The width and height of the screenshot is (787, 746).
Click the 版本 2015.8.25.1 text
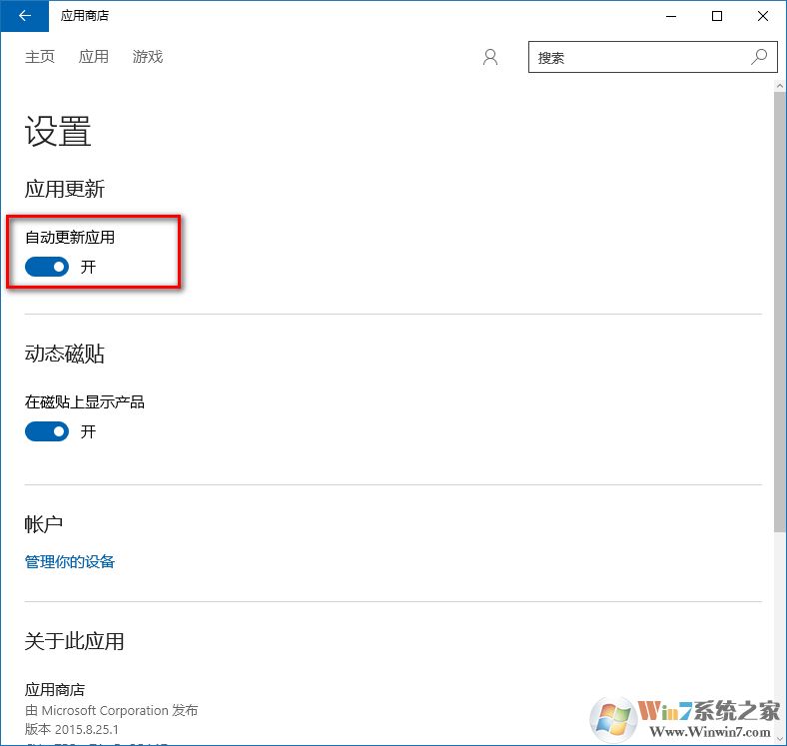72,729
